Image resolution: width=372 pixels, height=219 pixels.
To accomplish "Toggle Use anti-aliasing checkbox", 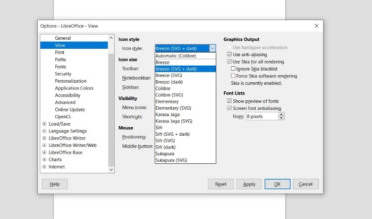I will coord(229,55).
